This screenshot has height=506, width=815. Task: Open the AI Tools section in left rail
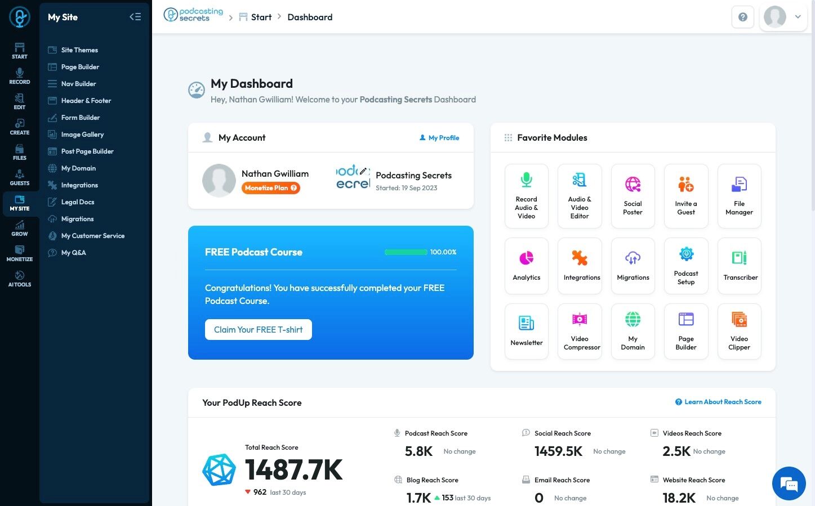coord(20,279)
